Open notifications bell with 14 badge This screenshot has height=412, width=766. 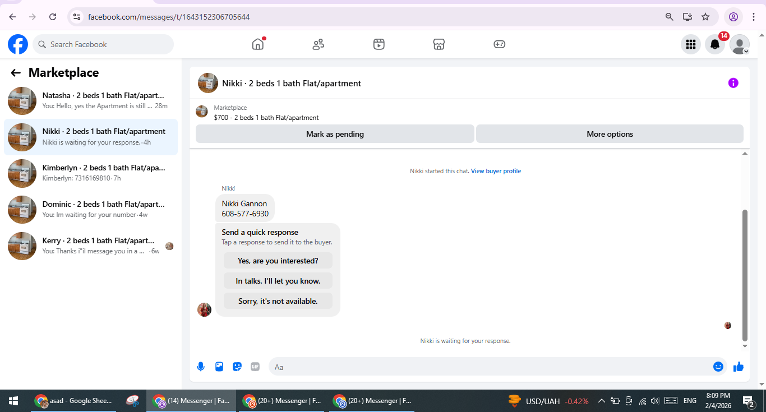point(714,44)
